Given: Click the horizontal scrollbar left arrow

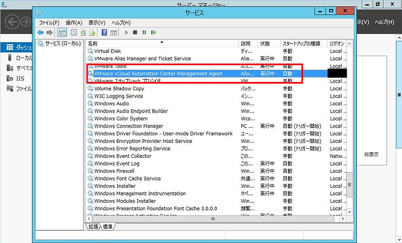Looking at the screenshot, I should pyautogui.click(x=89, y=218).
